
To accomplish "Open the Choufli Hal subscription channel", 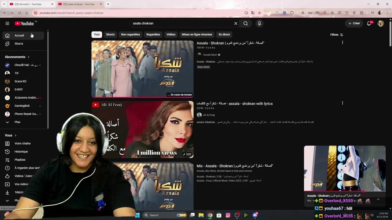I will [23, 65].
